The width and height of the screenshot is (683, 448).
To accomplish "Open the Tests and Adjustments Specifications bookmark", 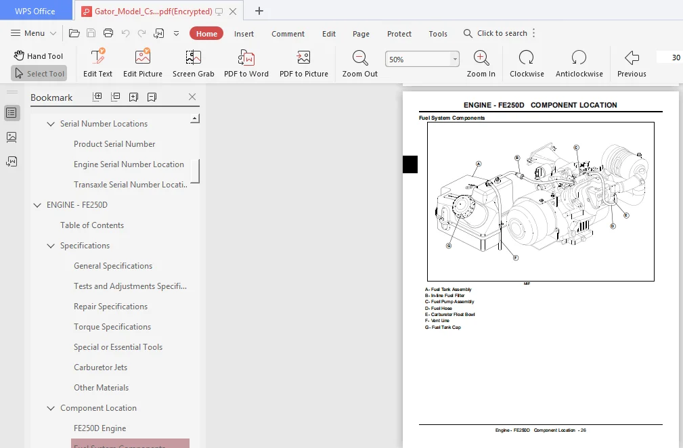I will (130, 286).
